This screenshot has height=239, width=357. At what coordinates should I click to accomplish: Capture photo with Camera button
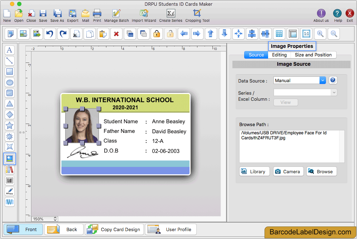(x=288, y=171)
